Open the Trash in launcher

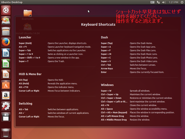click(x=6, y=133)
